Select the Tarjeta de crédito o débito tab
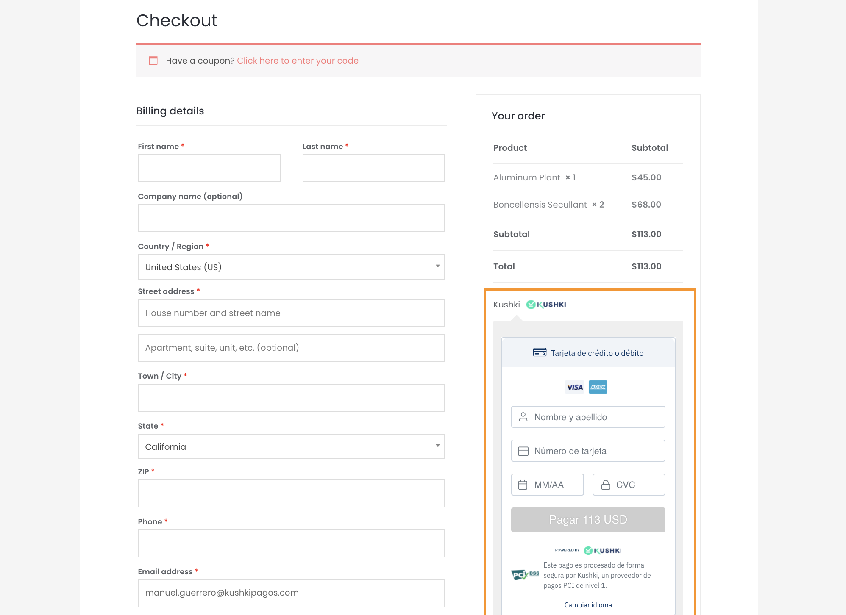The image size is (846, 615). 588,353
